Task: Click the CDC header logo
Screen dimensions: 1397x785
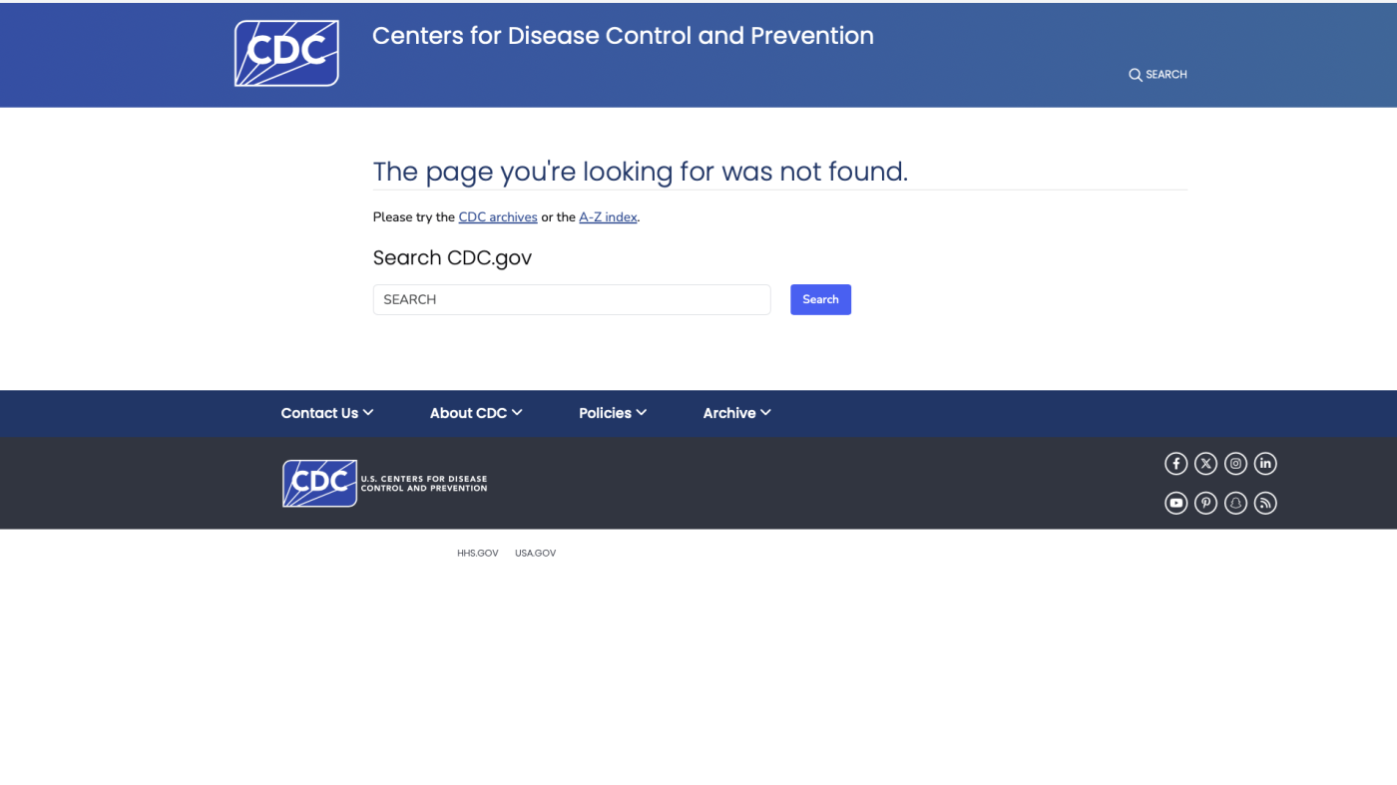Action: (286, 53)
